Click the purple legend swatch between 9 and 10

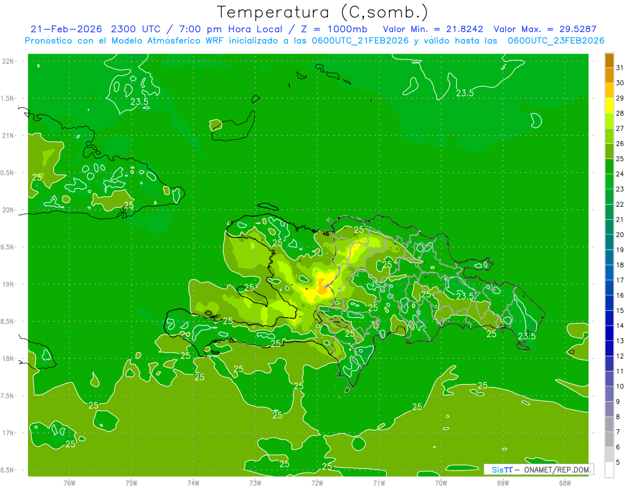[609, 394]
